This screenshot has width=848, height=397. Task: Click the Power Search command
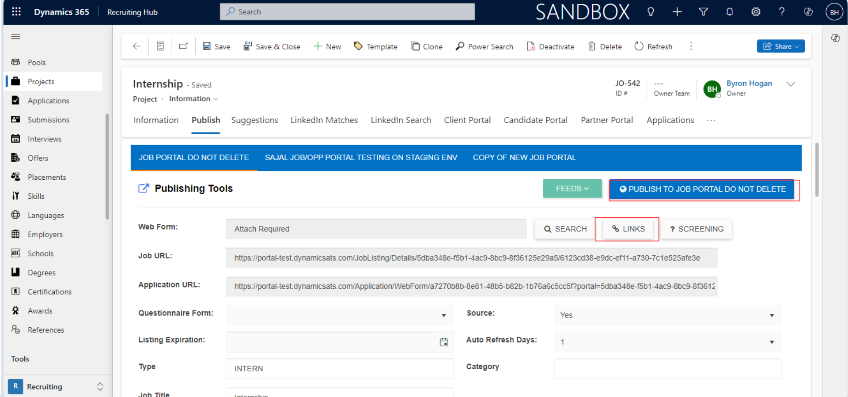coord(485,46)
